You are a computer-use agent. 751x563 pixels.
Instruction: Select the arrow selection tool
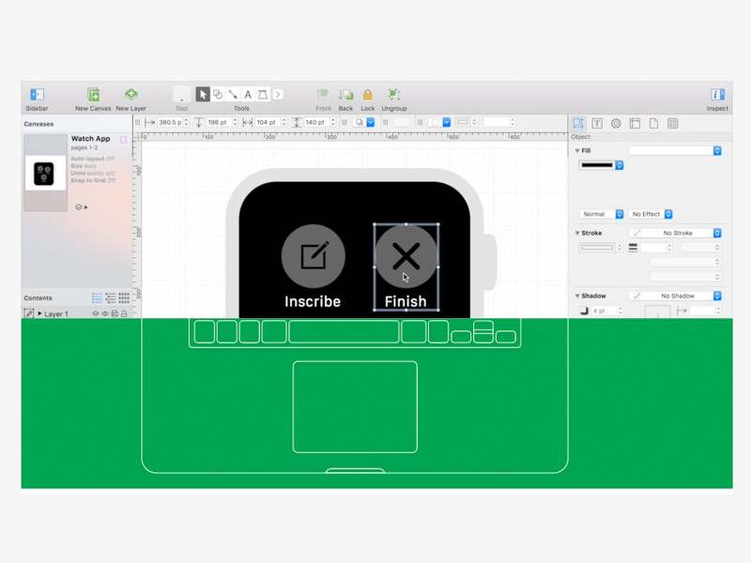tap(203, 94)
